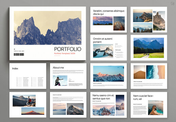
Task: Select the tall snowy forest night photo
Action: click(120, 105)
